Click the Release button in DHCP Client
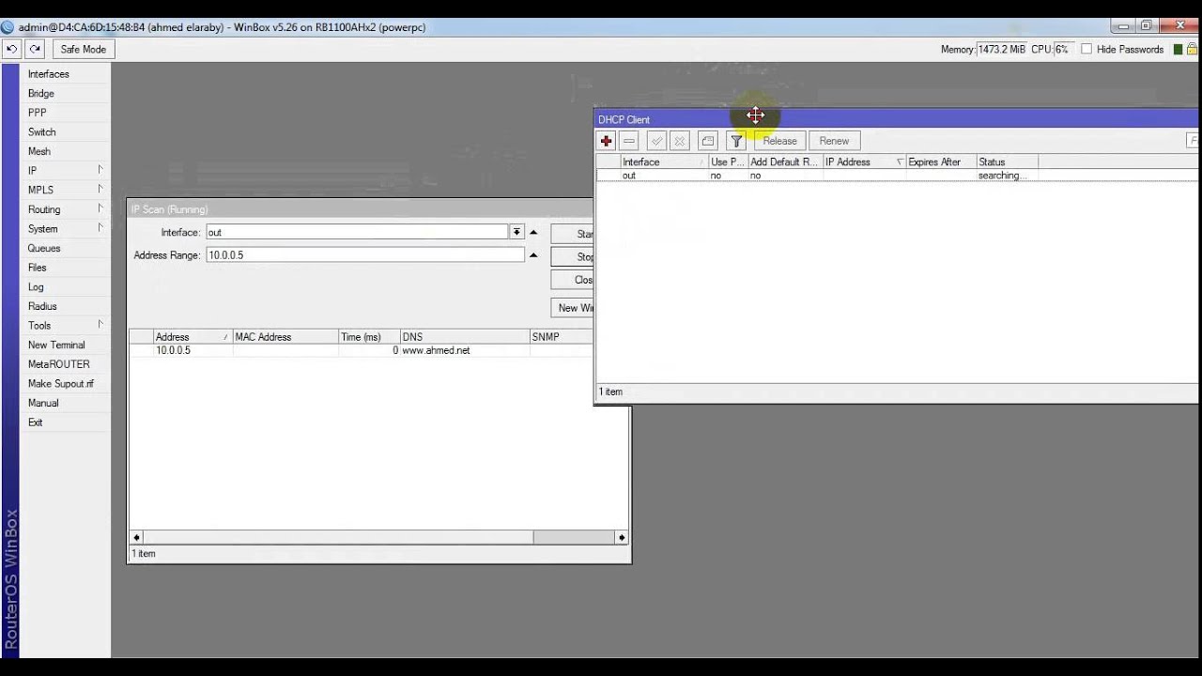The width and height of the screenshot is (1202, 676). pyautogui.click(x=779, y=141)
